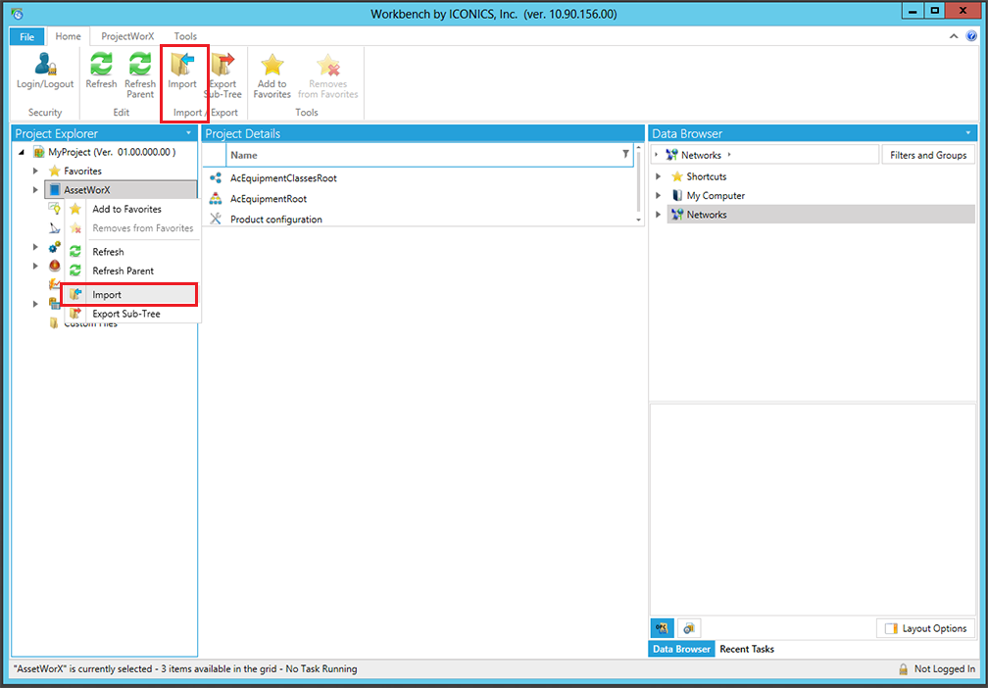Click Add to Favorites star icon in ribbon
Screen dimensions: 988x688
(x=272, y=66)
